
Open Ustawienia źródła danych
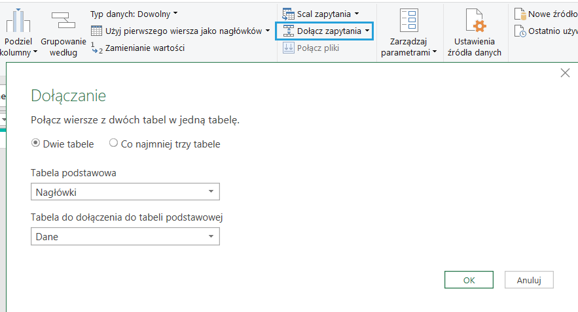click(474, 21)
